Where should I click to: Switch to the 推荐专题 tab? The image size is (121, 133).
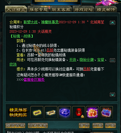[39, 9]
